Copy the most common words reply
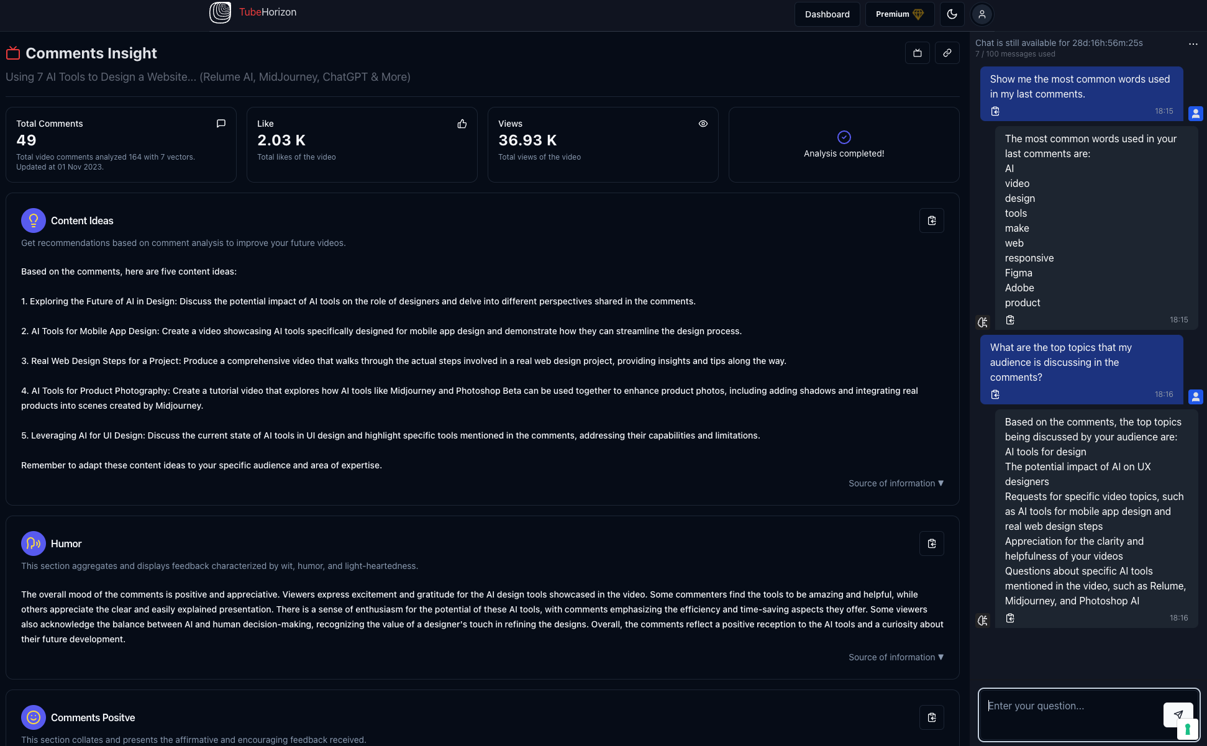The image size is (1207, 746). 1010,320
